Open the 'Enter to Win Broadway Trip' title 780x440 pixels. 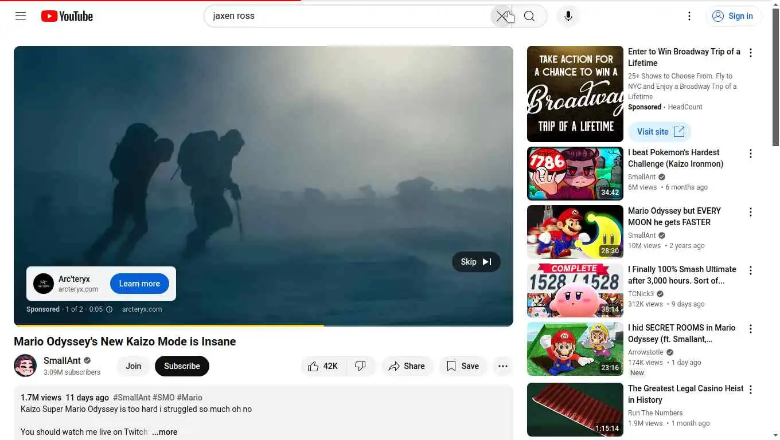click(684, 57)
